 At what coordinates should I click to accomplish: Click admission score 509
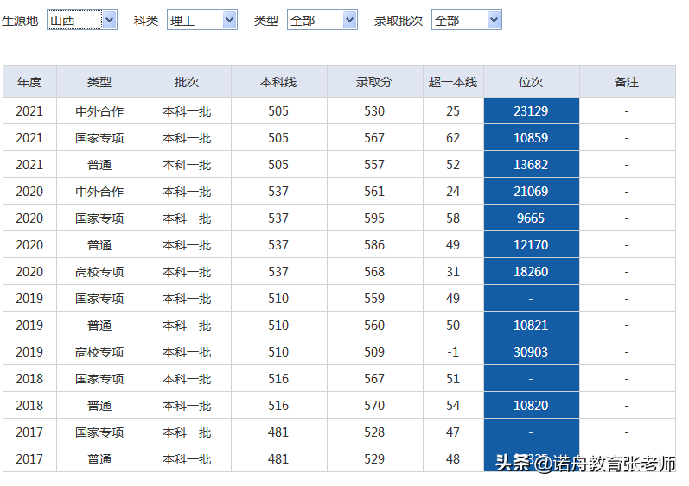tap(374, 352)
